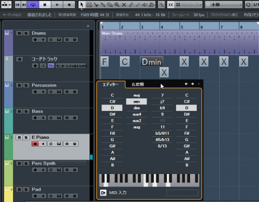
Task: Open the grid type dropdown 小節
Action: 224,5
